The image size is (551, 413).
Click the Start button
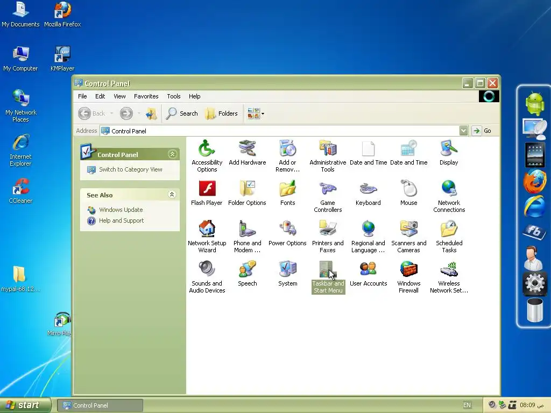25,405
